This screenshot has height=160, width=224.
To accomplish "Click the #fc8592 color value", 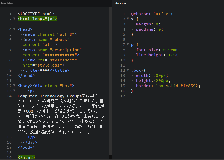I will coord(189,86).
